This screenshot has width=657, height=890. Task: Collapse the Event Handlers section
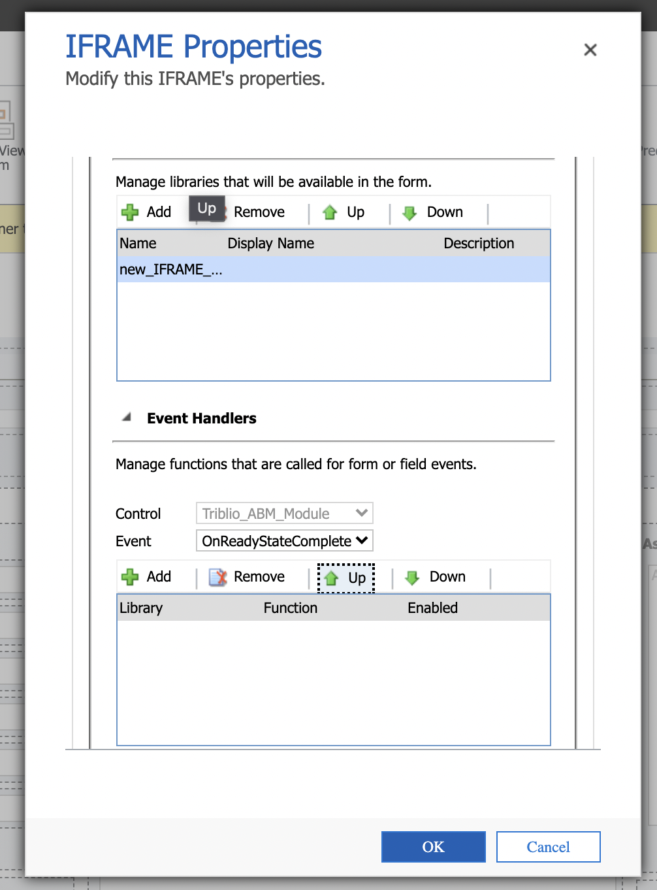(x=127, y=417)
